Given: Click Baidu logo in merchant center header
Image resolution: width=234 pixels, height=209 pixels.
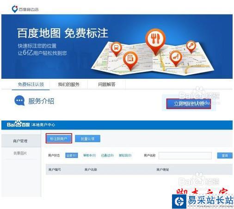Looking at the screenshot, I should (x=18, y=125).
